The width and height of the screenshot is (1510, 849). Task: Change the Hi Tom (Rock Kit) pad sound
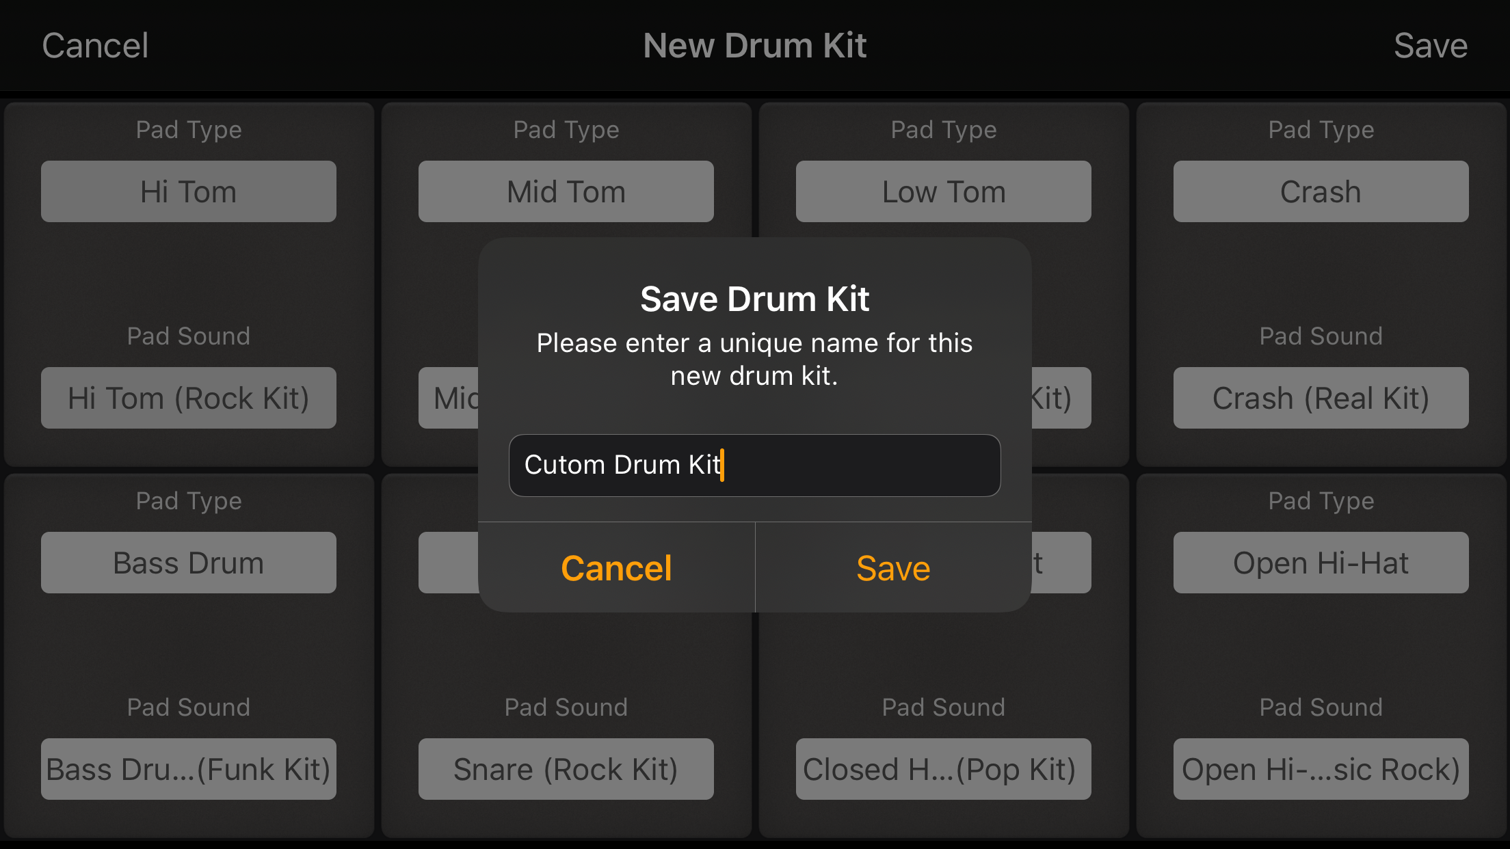click(188, 398)
